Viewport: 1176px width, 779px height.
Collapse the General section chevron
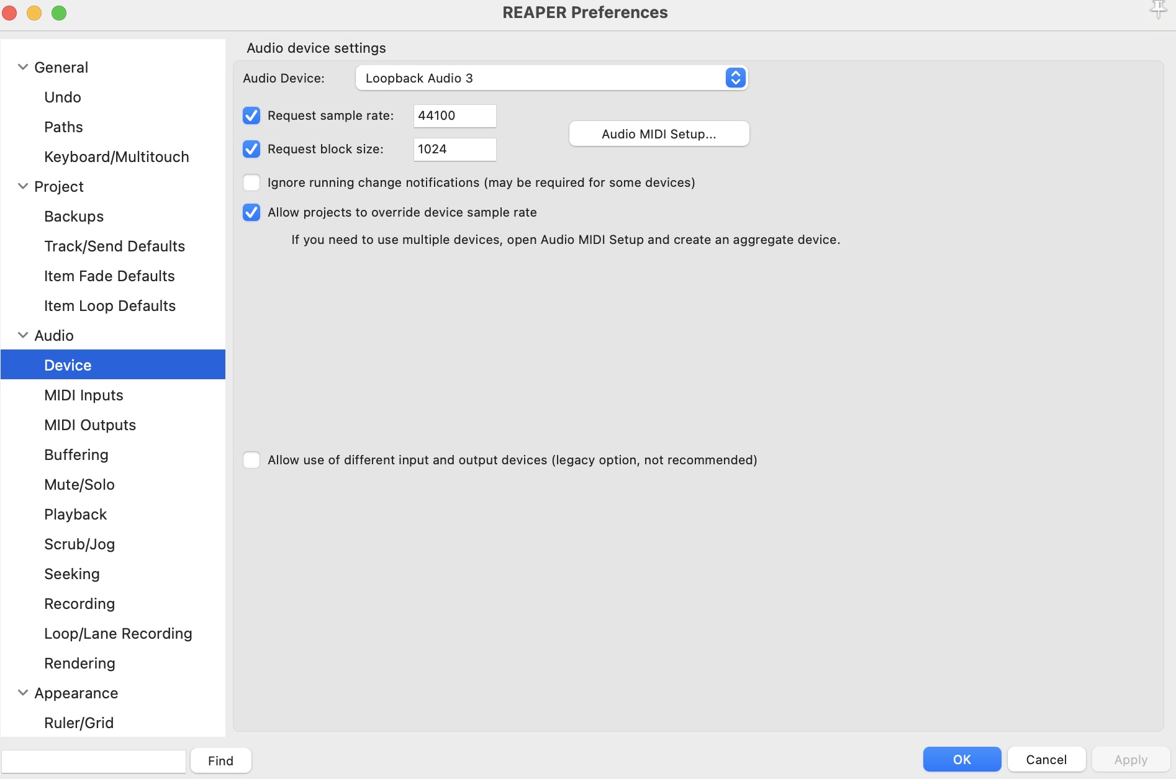23,67
